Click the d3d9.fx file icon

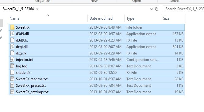[12, 40]
